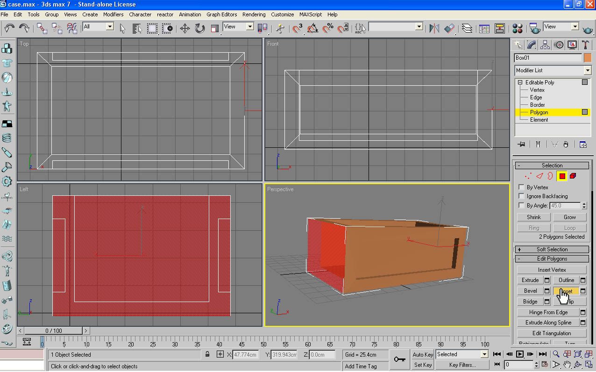
Task: Open the Render Scene dialog icon
Action: (535, 29)
